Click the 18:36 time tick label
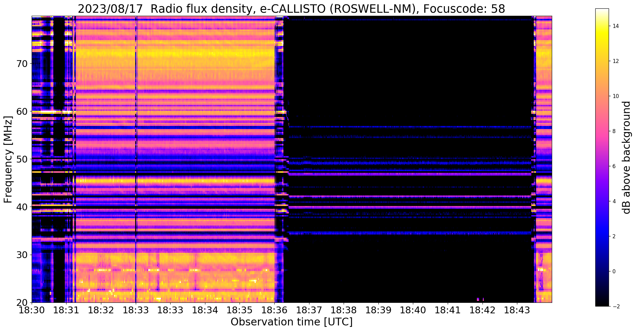Image resolution: width=636 pixels, height=331 pixels. 274,311
